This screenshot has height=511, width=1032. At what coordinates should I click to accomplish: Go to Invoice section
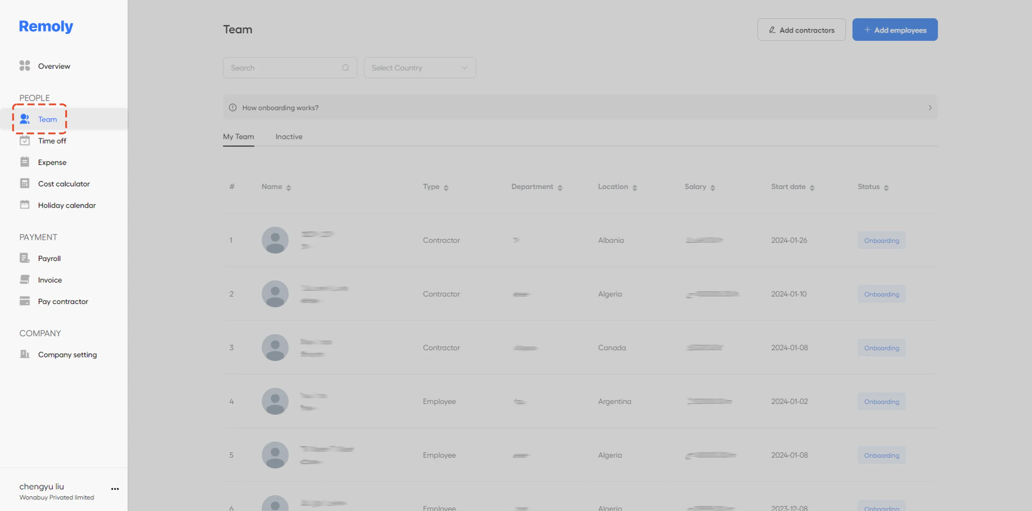(50, 280)
